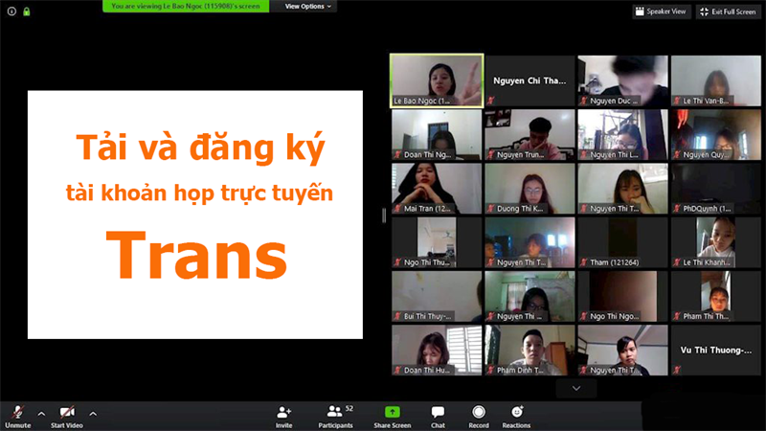
Task: Select Duong Thi K... video tile
Action: (529, 189)
